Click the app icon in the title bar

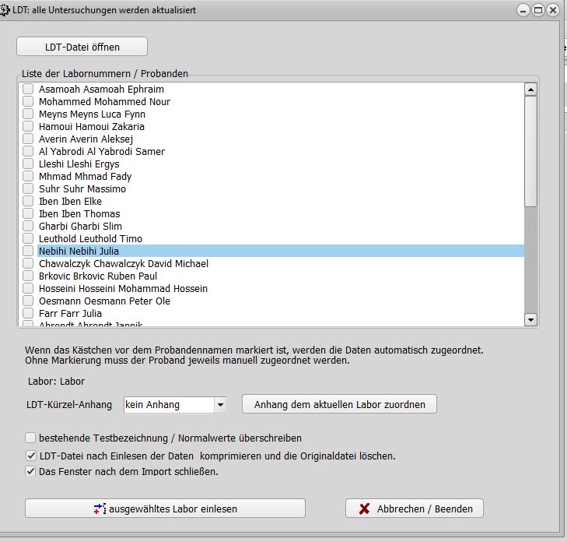pyautogui.click(x=7, y=10)
